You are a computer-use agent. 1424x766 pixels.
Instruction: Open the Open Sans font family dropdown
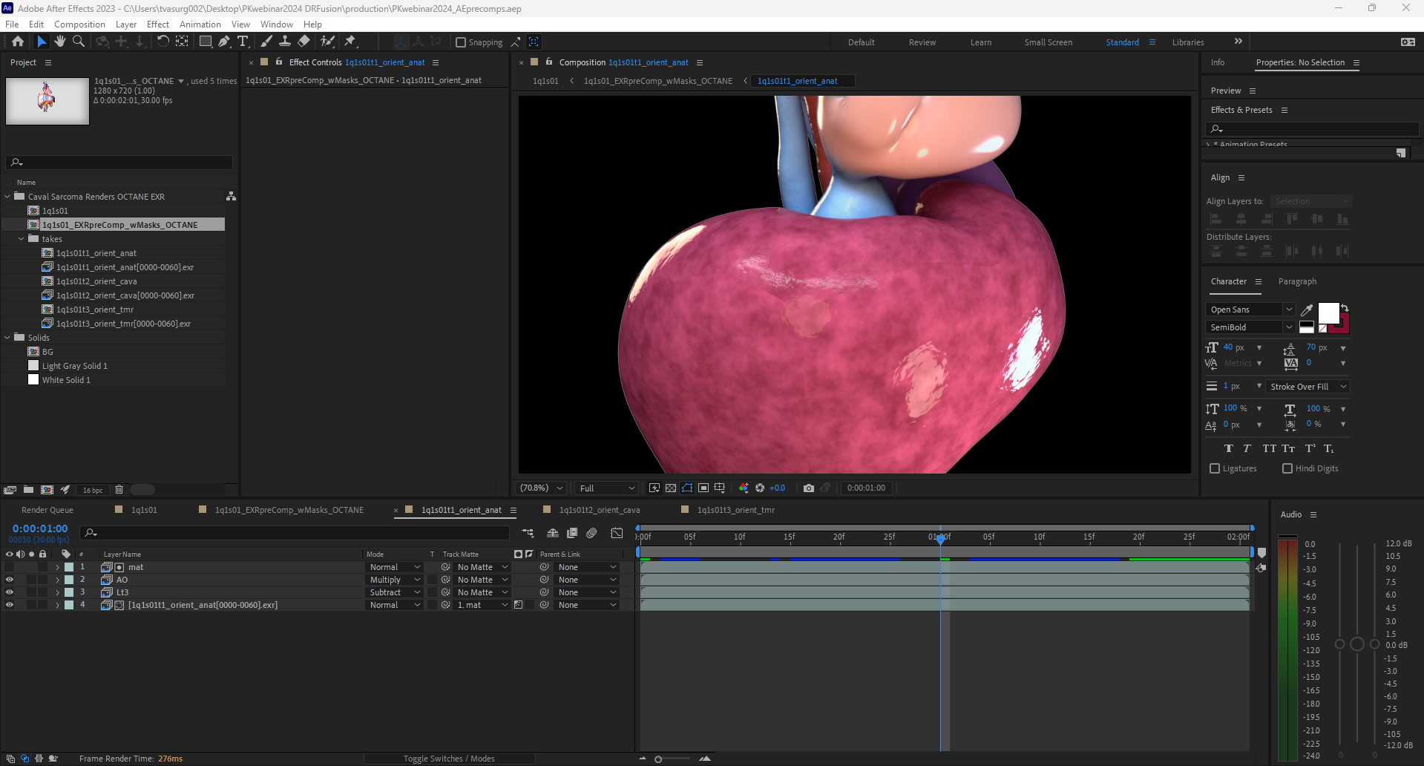(1250, 310)
